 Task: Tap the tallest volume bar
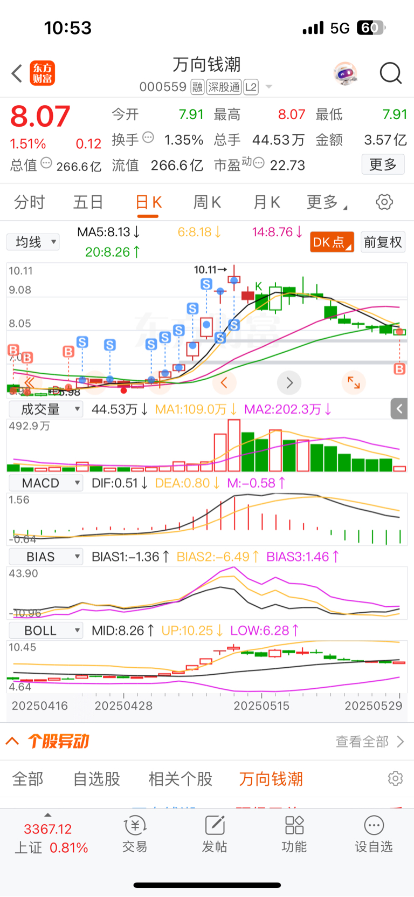[x=234, y=446]
